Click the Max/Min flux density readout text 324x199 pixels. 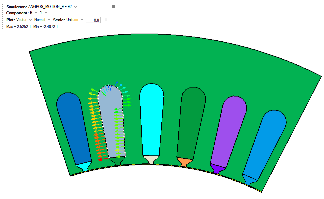pos(32,27)
